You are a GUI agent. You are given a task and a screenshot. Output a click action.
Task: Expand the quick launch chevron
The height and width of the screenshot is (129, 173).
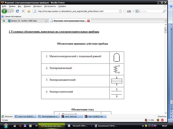[x=36, y=126]
